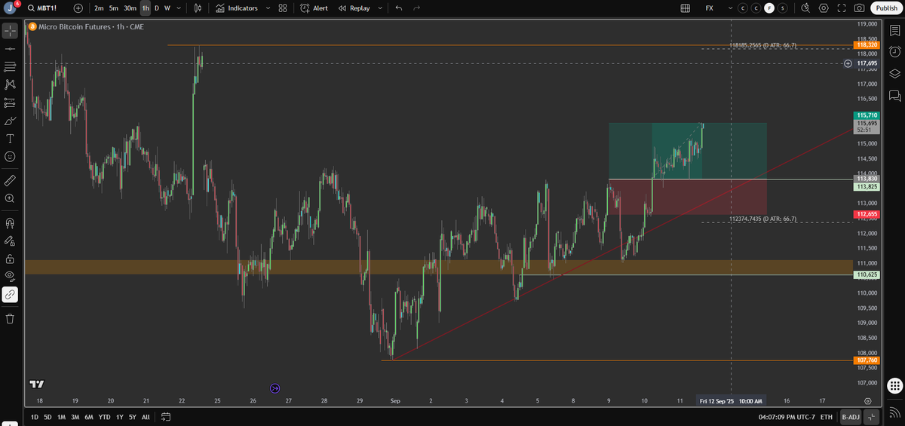Create an Alert
The height and width of the screenshot is (426, 905).
(x=313, y=8)
